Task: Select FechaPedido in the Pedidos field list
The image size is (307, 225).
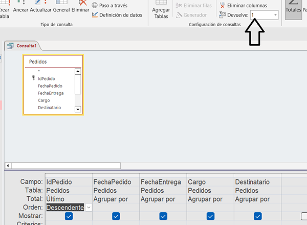Action: coord(50,86)
